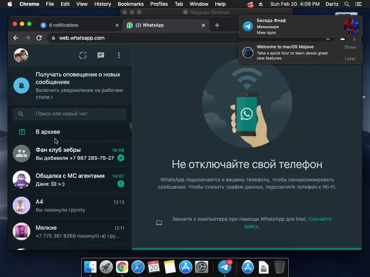370x277 pixels.
Task: Focus the search or new chat field
Action: 69,114
